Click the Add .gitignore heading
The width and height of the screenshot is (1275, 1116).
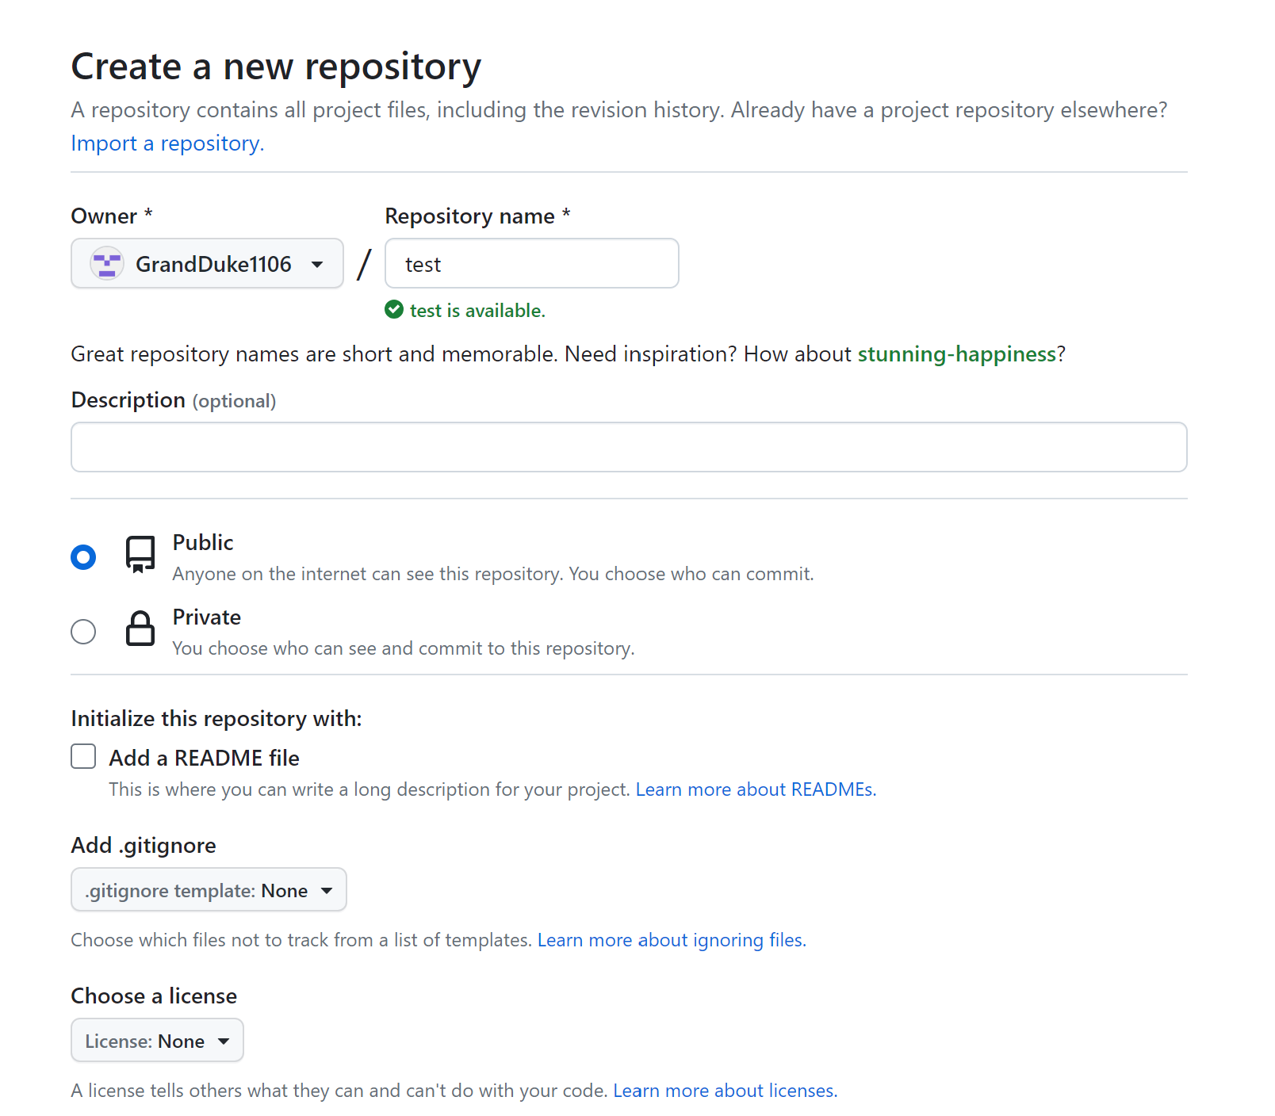pos(144,845)
